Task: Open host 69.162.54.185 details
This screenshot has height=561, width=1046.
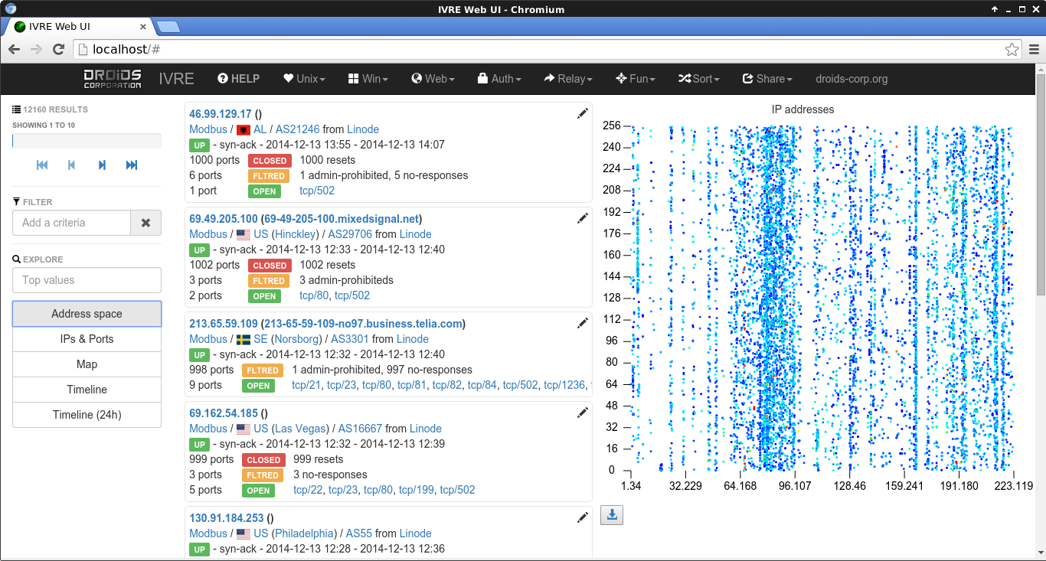Action: [224, 413]
